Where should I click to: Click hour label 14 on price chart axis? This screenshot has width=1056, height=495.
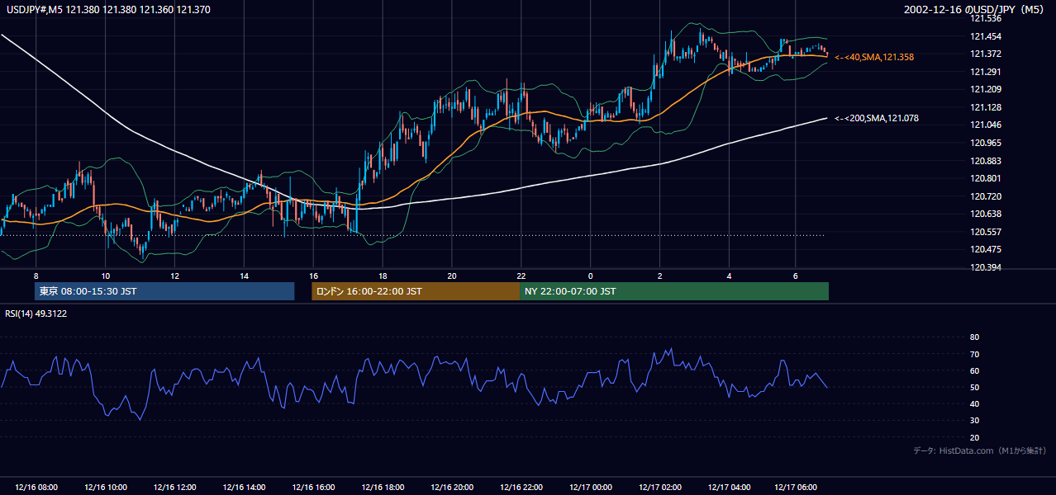click(244, 275)
